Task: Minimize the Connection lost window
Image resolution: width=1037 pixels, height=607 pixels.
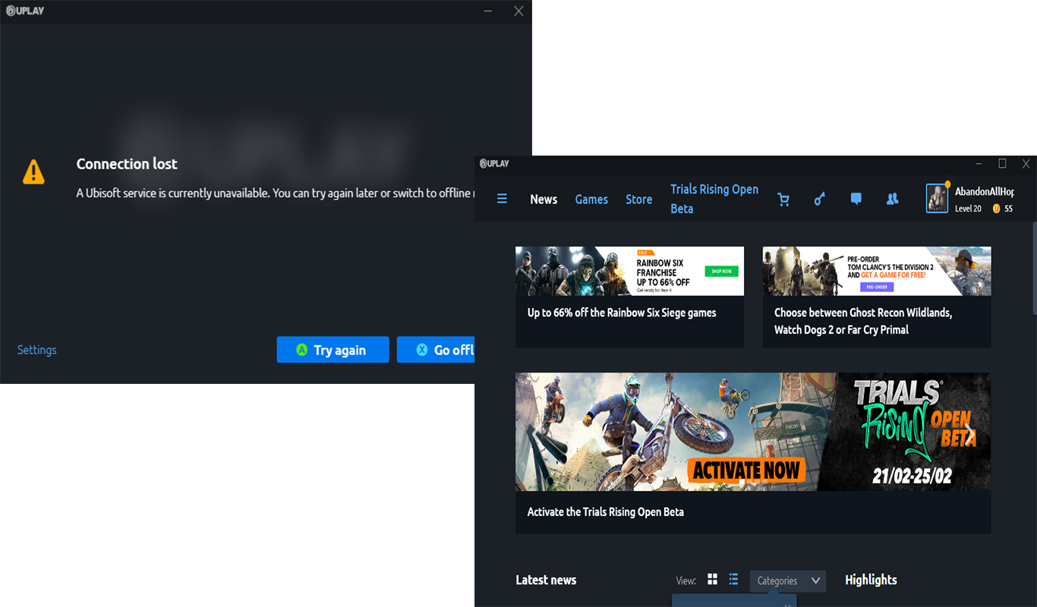Action: 488,11
